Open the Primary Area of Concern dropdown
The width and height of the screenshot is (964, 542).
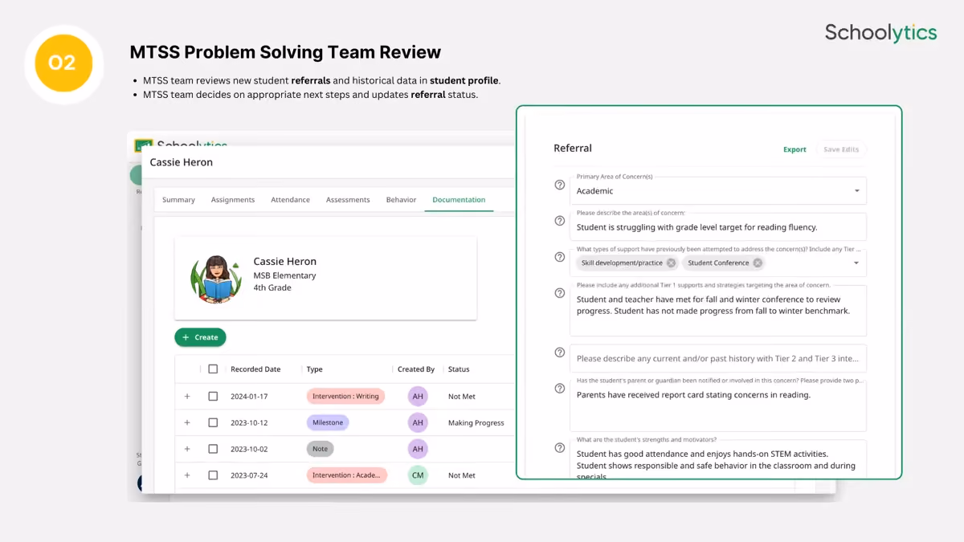tap(718, 190)
